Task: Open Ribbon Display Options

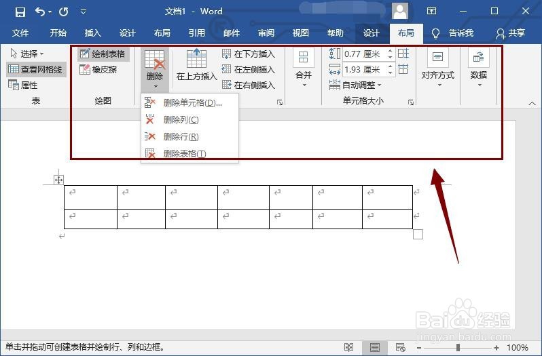Action: coord(431,11)
